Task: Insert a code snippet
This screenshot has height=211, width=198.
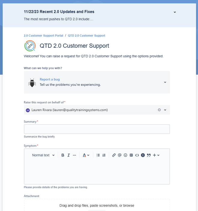Action: (137, 155)
